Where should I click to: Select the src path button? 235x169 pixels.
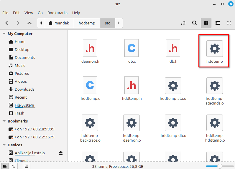pyautogui.click(x=108, y=23)
